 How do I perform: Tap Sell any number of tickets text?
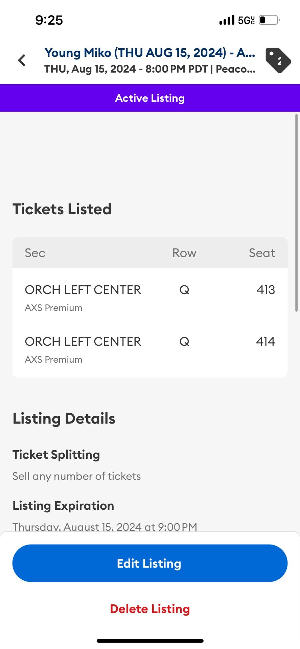tap(77, 476)
